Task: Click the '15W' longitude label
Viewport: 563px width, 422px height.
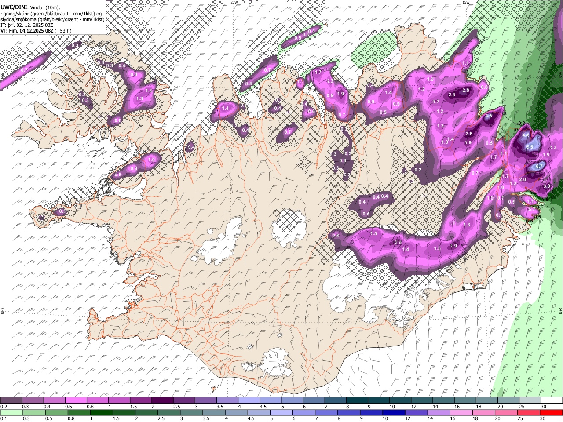Action: [466, 2]
